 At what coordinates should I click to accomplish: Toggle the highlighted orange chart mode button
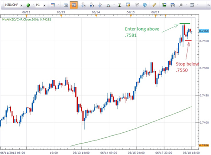point(74,5)
